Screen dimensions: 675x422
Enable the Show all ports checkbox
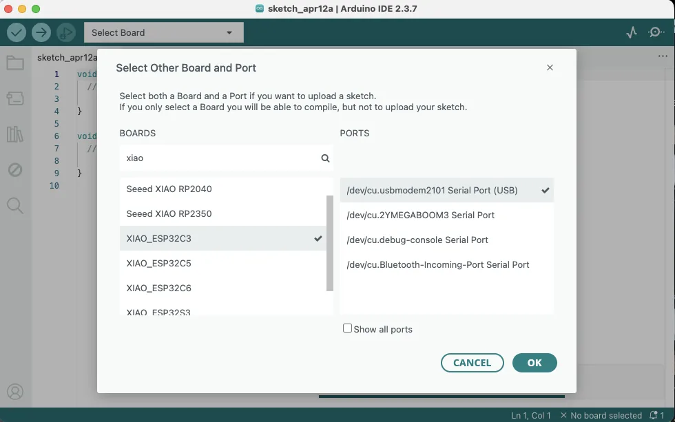point(347,328)
